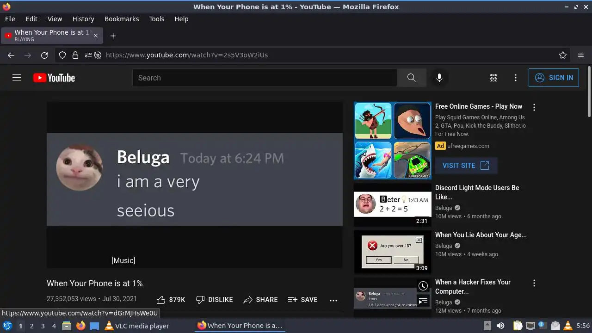Click the VLC cone tray icon
Image resolution: width=592 pixels, height=333 pixels.
[x=568, y=326]
